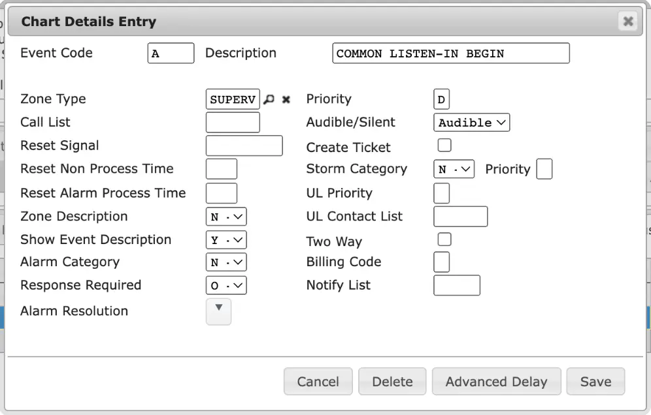Open the Zone Type lookup magnifier icon
Image resolution: width=651 pixels, height=415 pixels.
click(269, 99)
